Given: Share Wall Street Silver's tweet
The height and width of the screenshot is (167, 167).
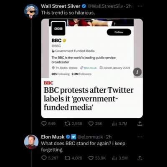Looking at the screenshot, I should 140,124.
